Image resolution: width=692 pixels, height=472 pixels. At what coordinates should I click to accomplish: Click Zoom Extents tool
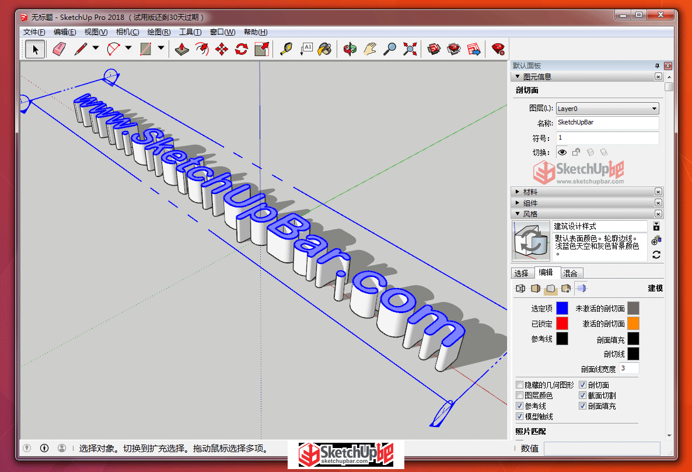410,49
